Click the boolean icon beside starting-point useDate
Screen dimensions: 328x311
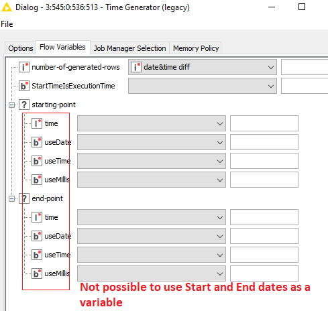(x=37, y=142)
